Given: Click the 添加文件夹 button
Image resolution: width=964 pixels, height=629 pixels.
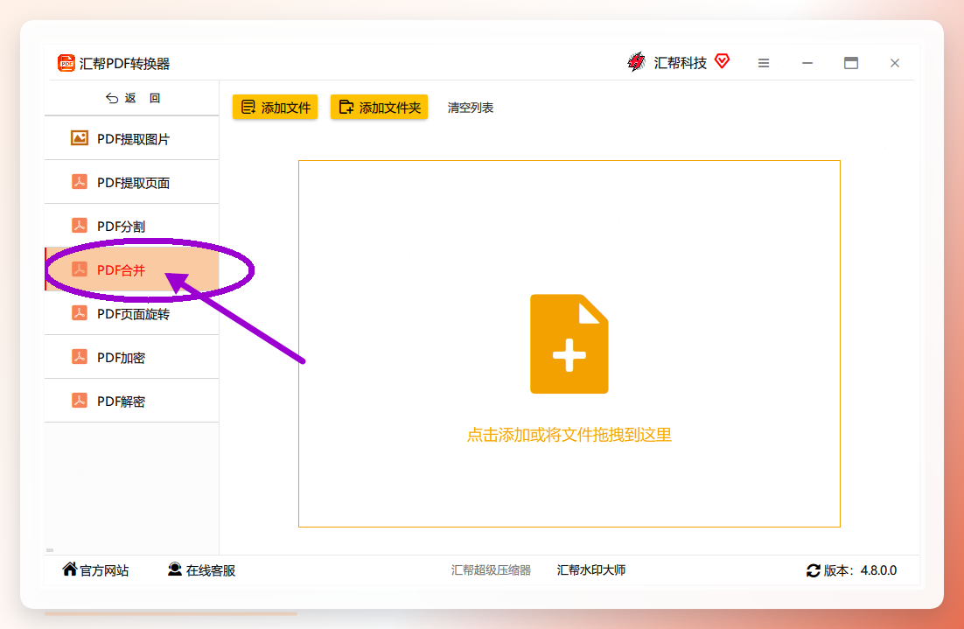Looking at the screenshot, I should click(379, 107).
